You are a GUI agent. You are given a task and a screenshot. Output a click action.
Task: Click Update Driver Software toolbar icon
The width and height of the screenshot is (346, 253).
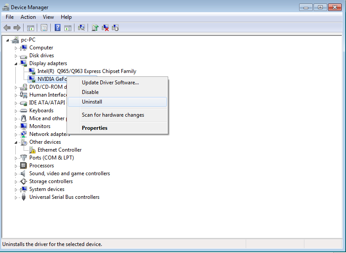[x=95, y=28]
